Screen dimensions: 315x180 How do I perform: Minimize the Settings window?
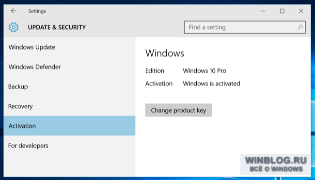(263, 11)
